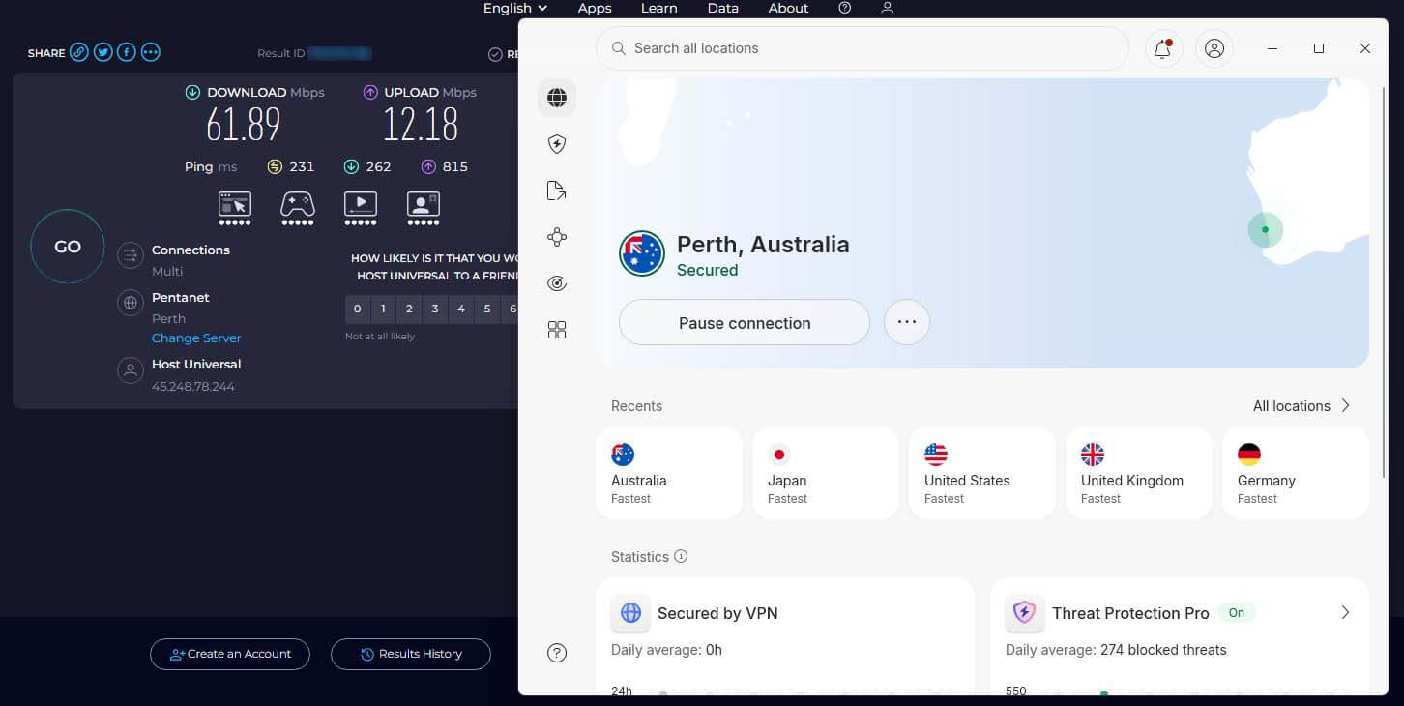
Task: Click the Search all locations field
Action: tap(863, 48)
